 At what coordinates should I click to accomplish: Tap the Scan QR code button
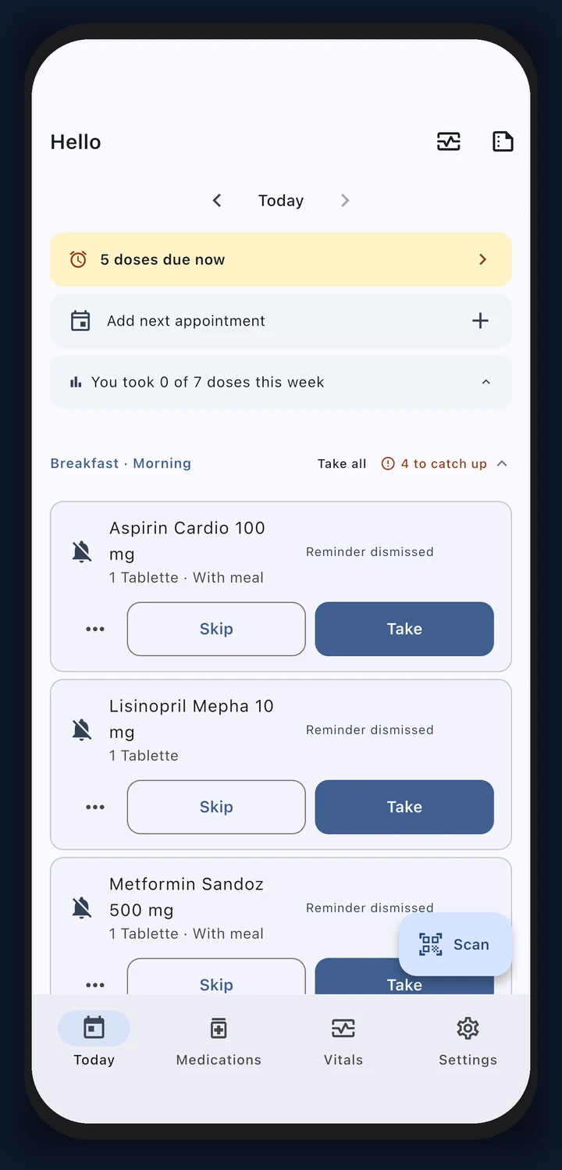click(455, 944)
